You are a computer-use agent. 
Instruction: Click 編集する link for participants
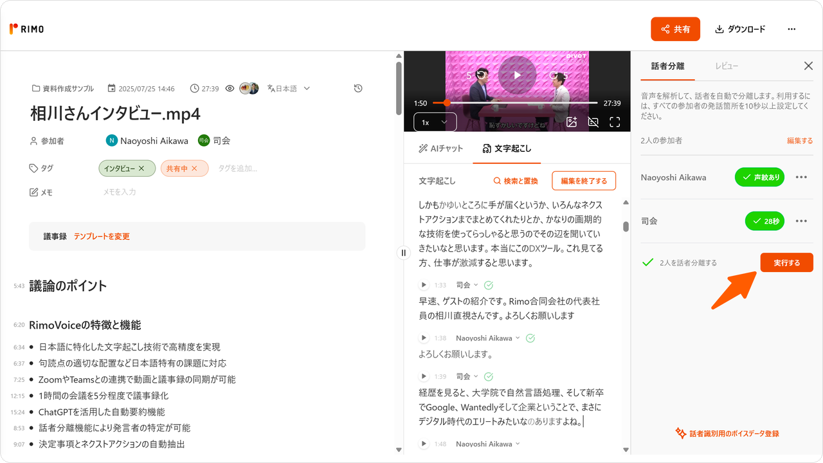800,140
